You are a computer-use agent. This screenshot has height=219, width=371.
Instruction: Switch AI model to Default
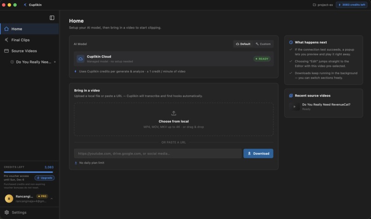pos(243,44)
